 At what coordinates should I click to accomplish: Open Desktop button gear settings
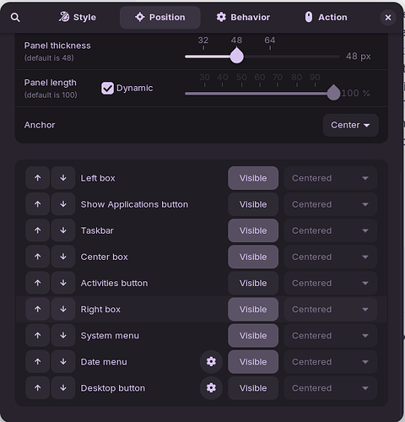(211, 388)
